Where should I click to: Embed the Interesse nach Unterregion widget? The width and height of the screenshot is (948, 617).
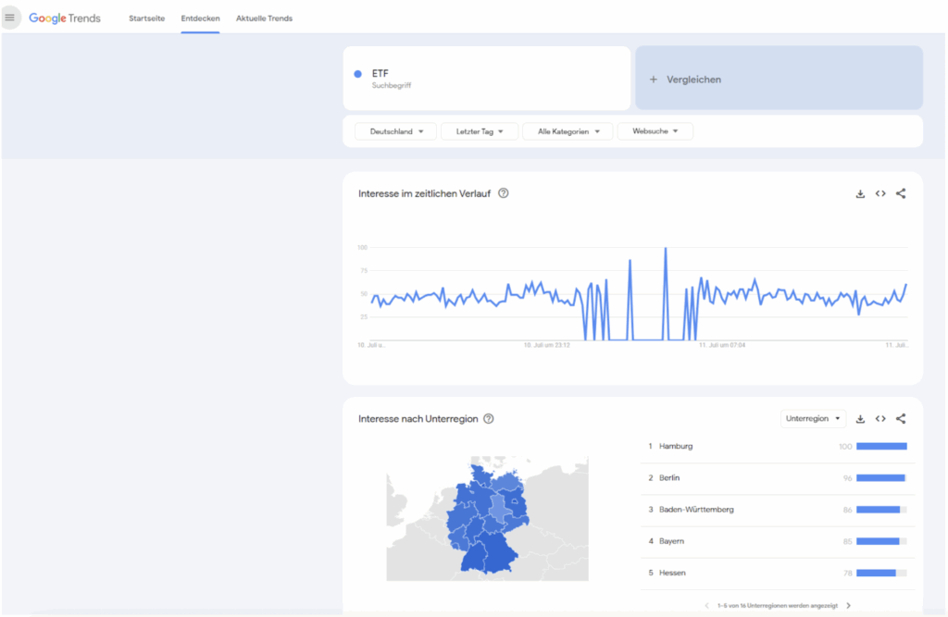pyautogui.click(x=880, y=419)
